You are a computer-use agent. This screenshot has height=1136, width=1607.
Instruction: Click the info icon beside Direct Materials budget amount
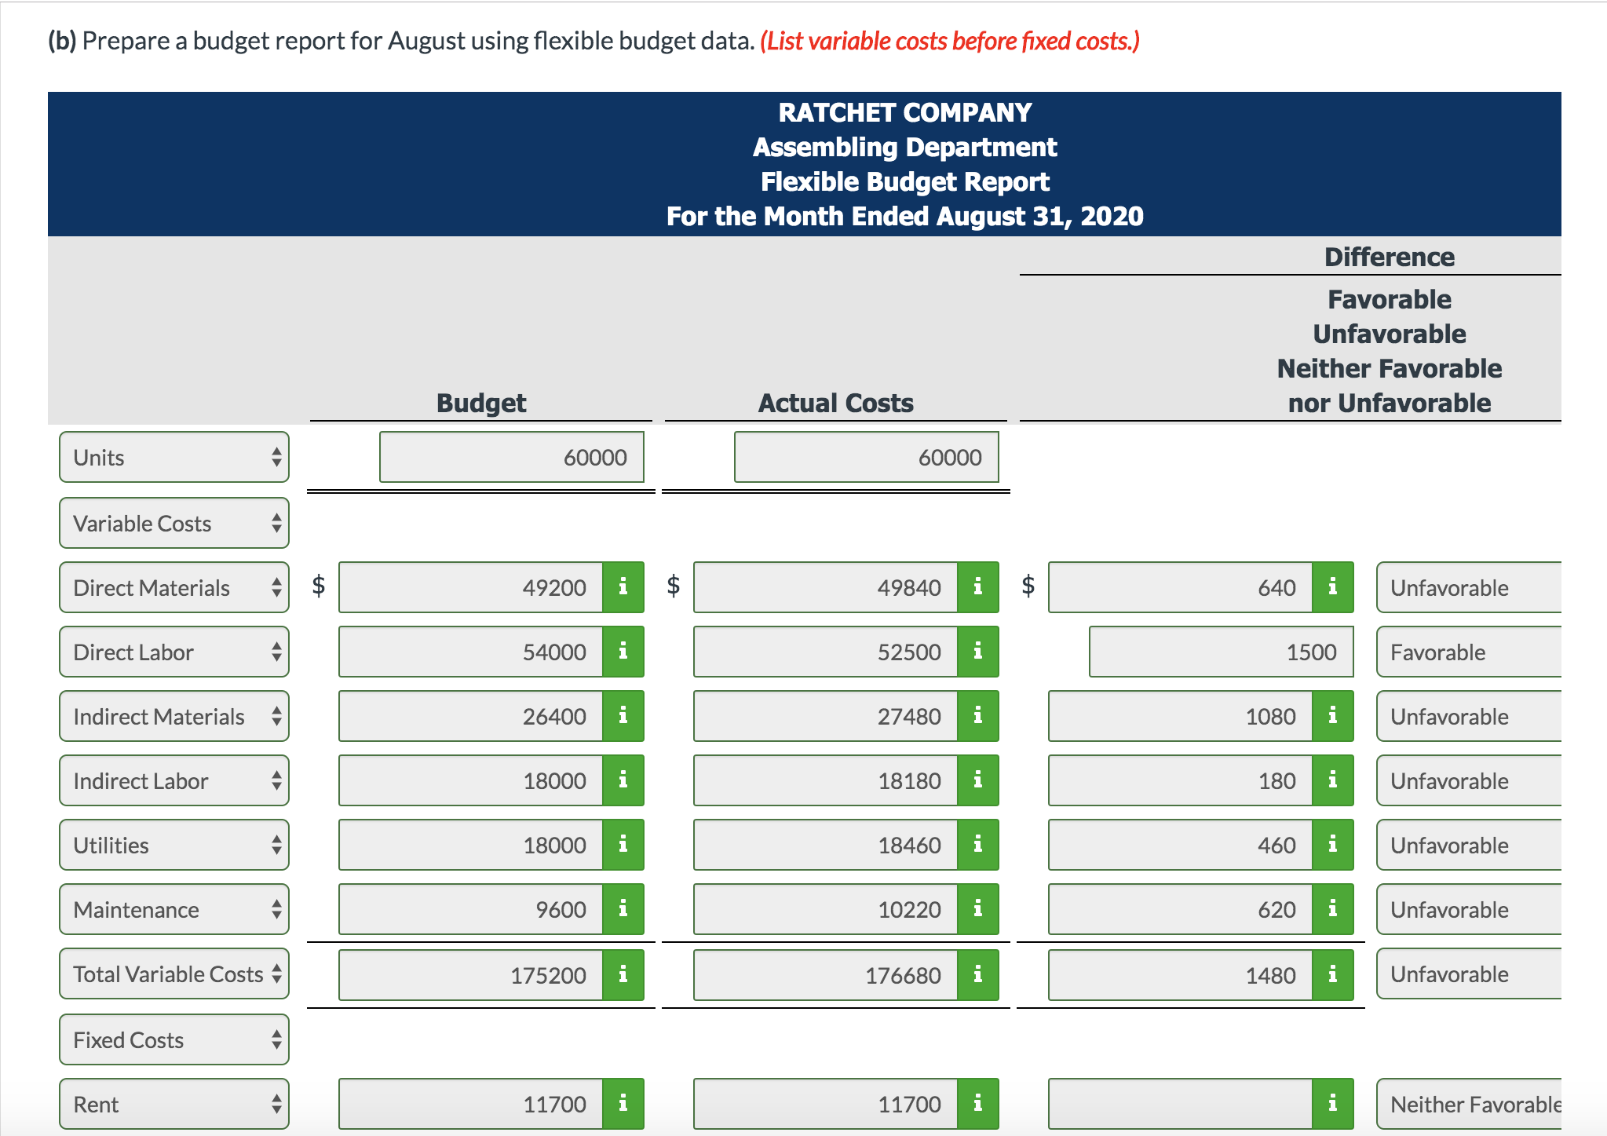tap(623, 587)
